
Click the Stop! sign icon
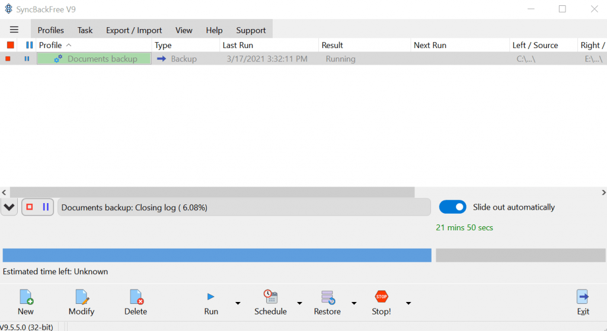click(381, 297)
